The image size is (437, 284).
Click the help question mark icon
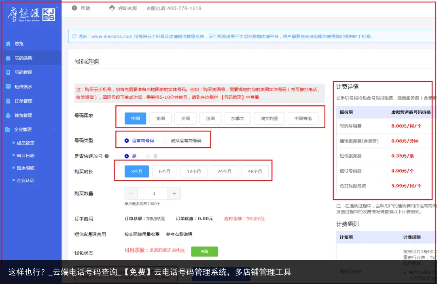(x=74, y=8)
